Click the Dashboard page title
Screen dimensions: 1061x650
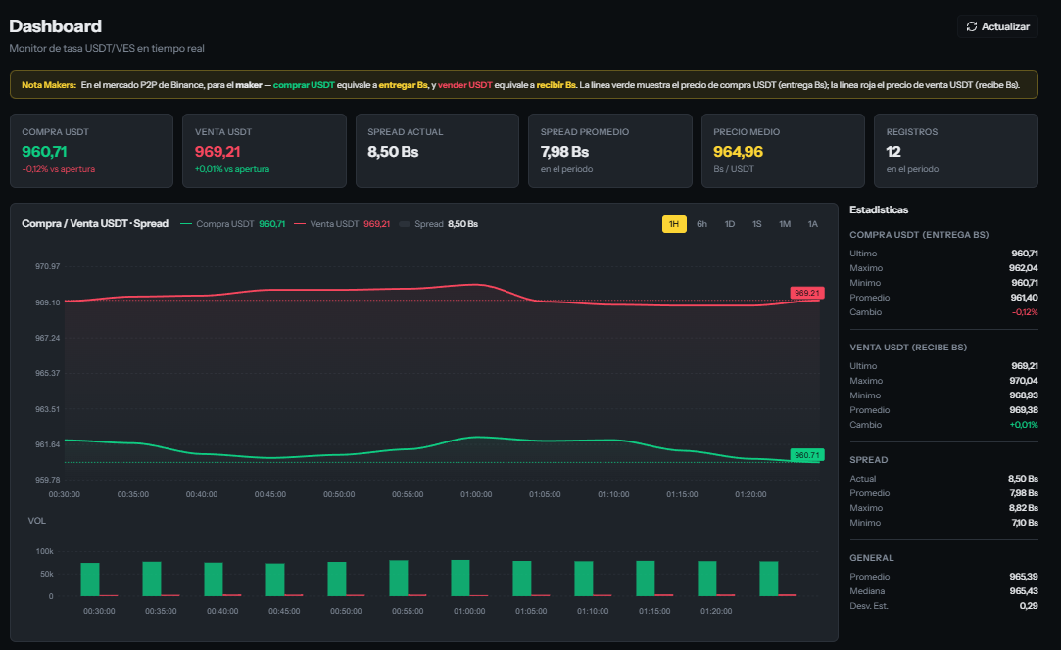click(x=56, y=26)
